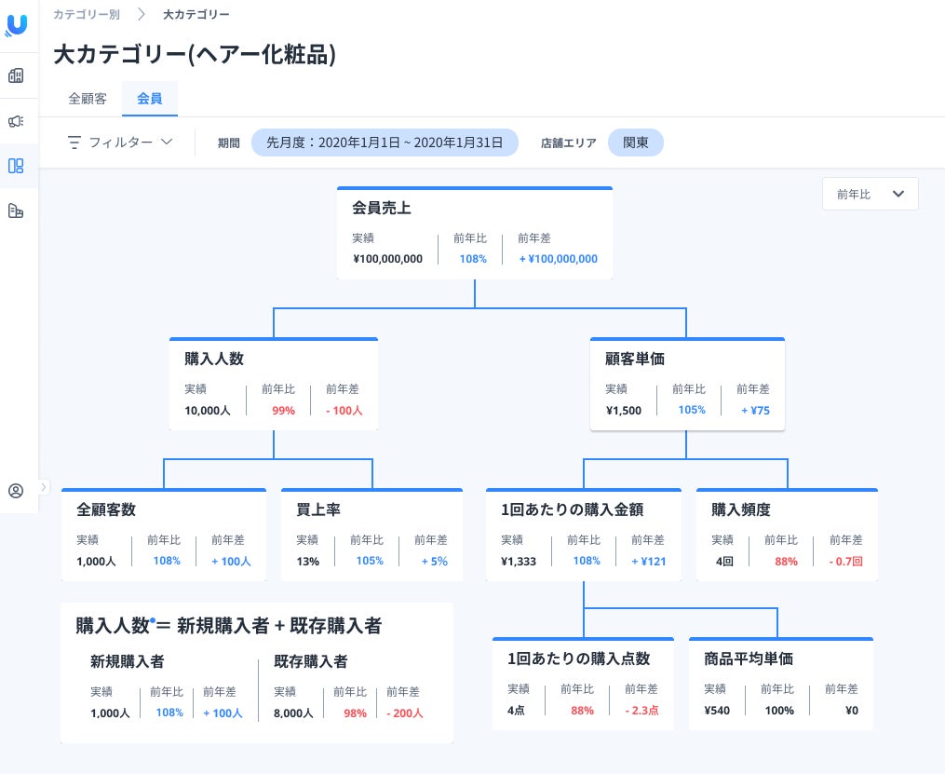Click the filter funnel icon next to フィルター

pos(75,143)
